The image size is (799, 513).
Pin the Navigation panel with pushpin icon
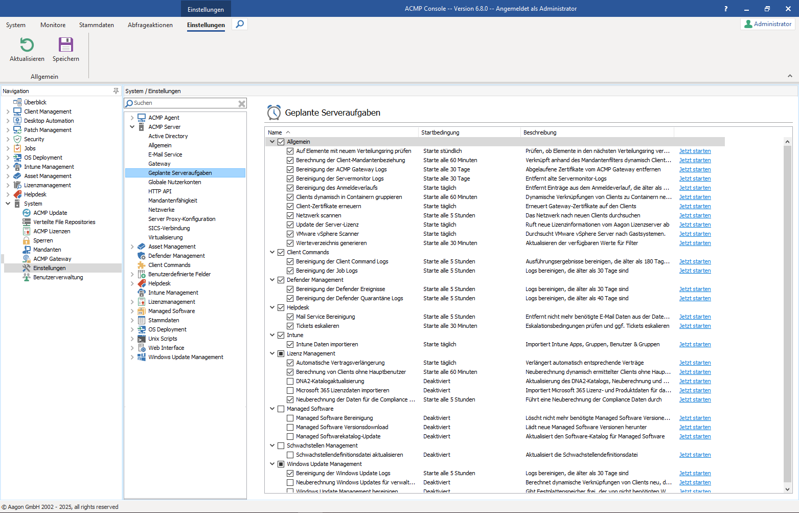point(116,91)
